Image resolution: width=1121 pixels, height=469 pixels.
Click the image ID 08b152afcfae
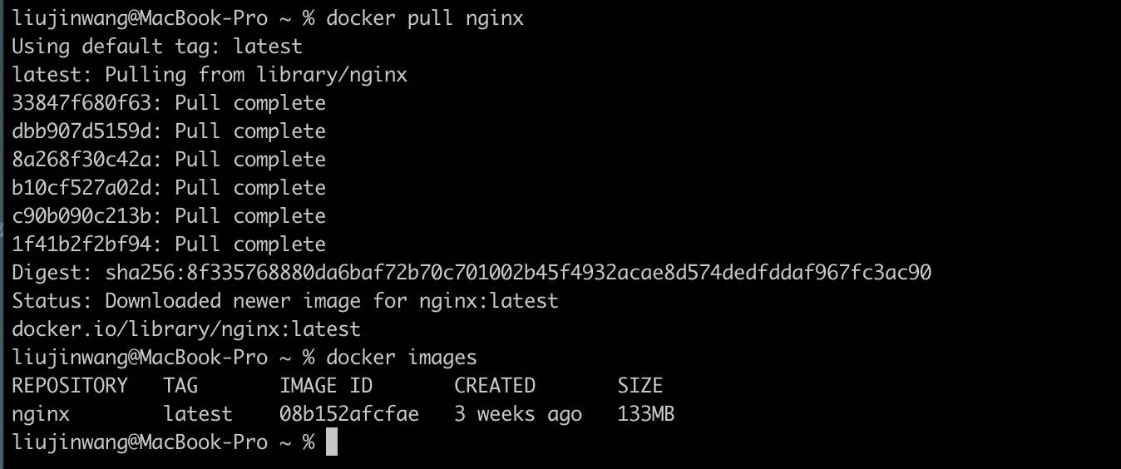click(349, 413)
